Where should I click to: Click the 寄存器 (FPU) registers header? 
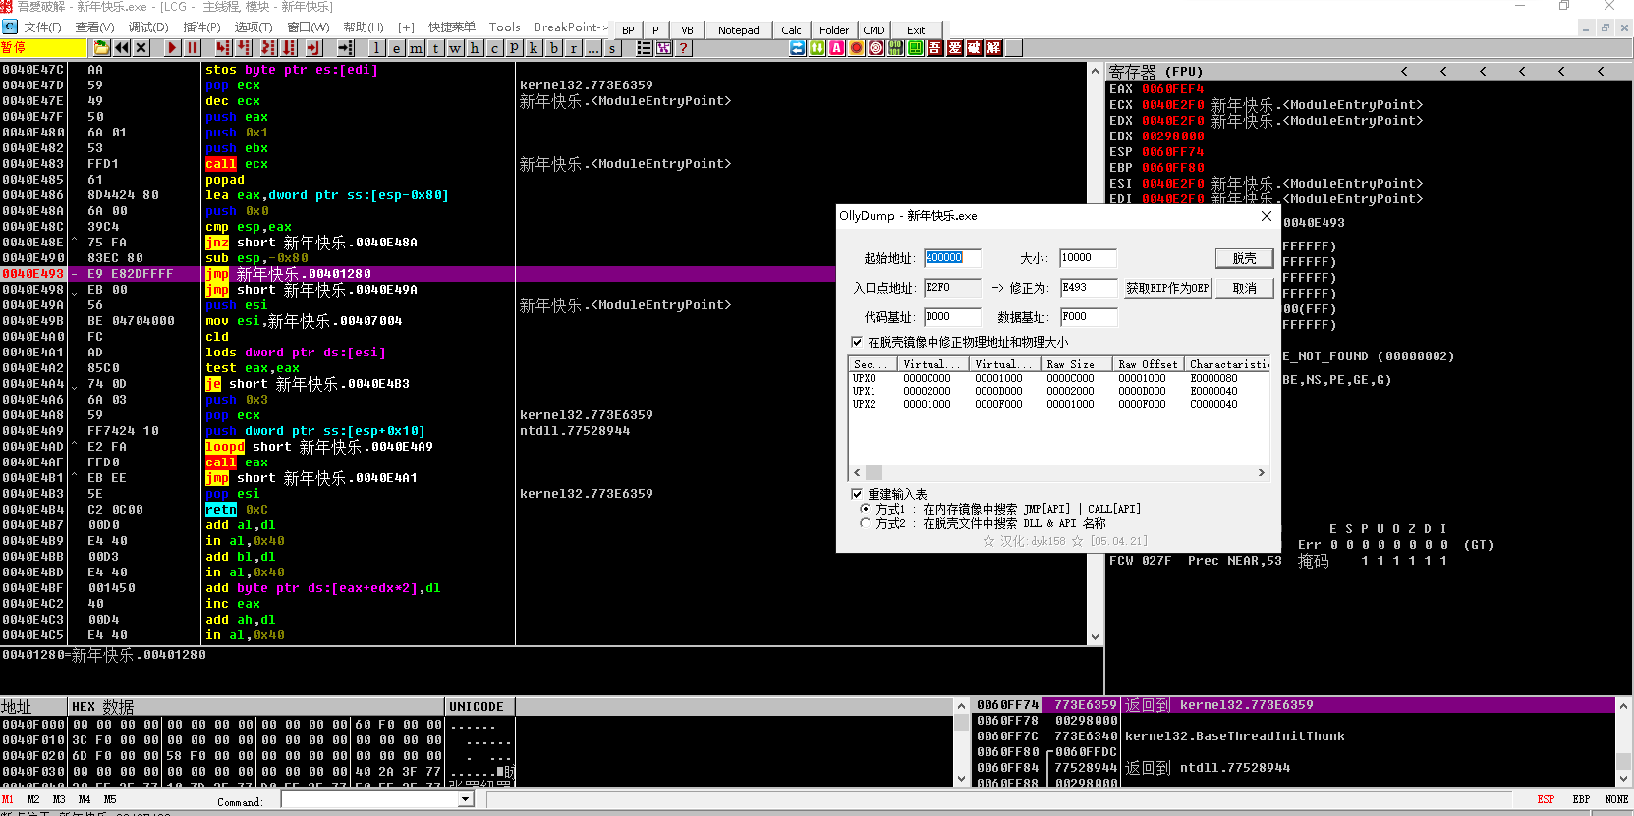click(1155, 72)
